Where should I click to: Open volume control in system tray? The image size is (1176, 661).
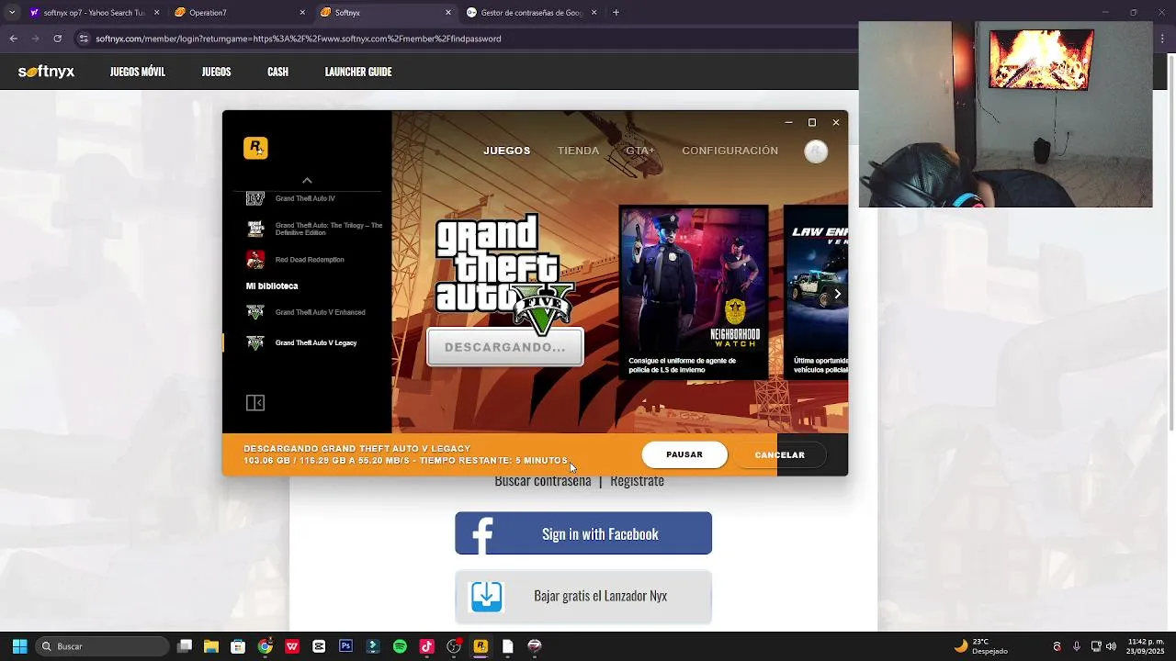click(x=1112, y=646)
